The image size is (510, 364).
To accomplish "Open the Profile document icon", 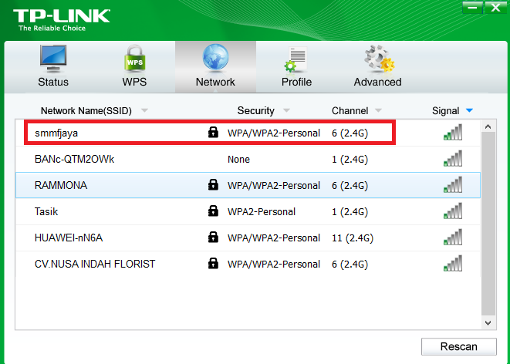I will click(296, 59).
